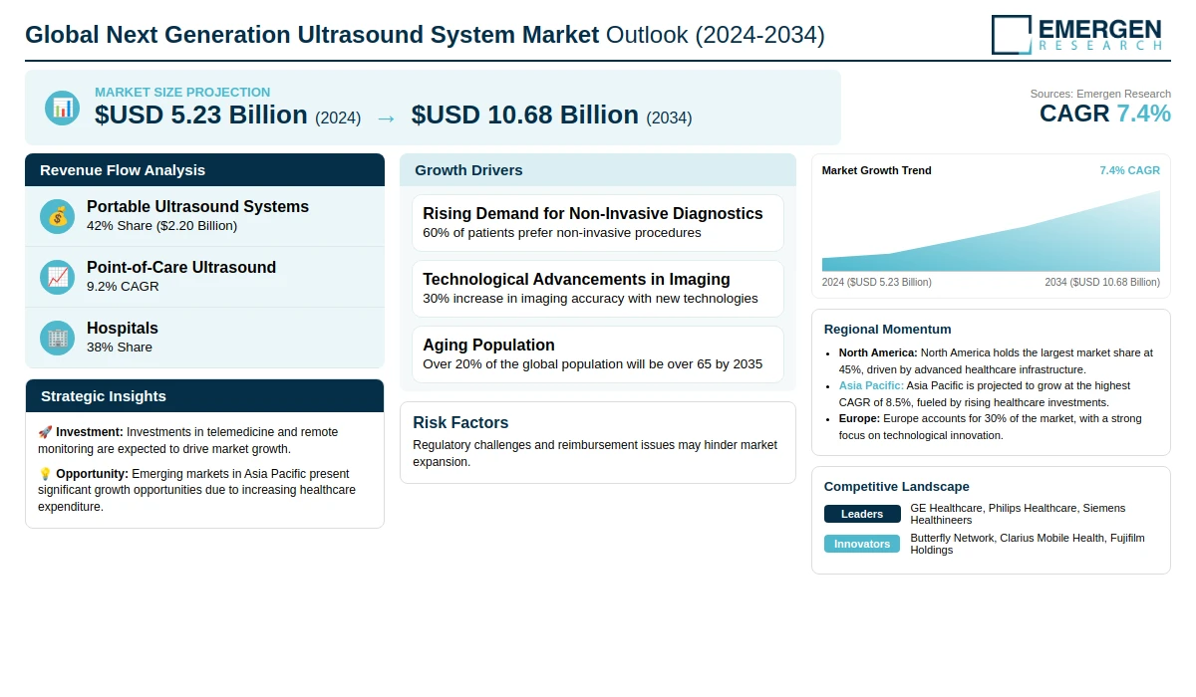Click the rocket icon before Investment
This screenshot has height=697, width=1196.
click(45, 432)
